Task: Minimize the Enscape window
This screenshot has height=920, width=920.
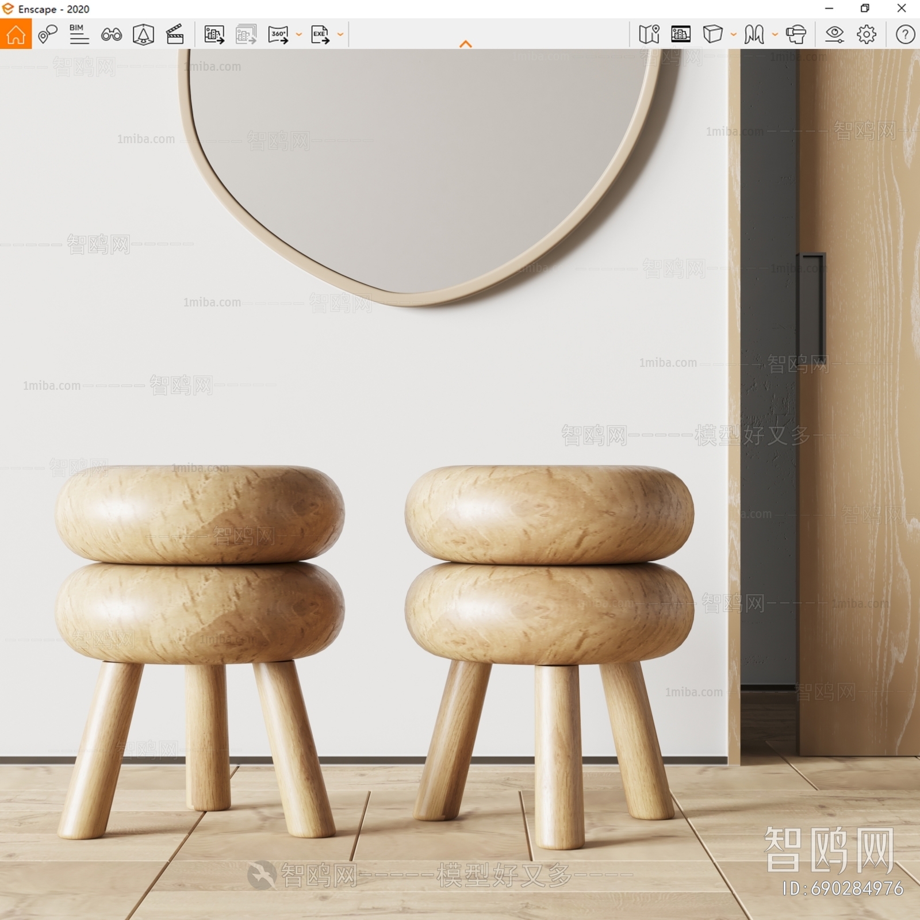Action: (829, 9)
